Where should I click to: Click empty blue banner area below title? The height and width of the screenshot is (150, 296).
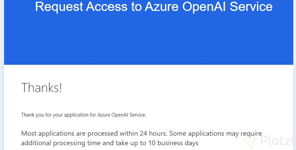tap(148, 41)
